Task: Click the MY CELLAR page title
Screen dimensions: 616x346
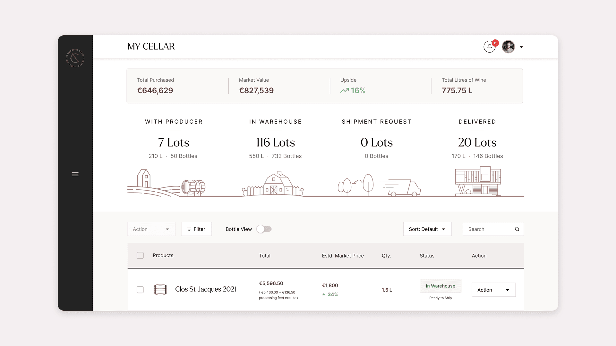Action: [x=151, y=46]
